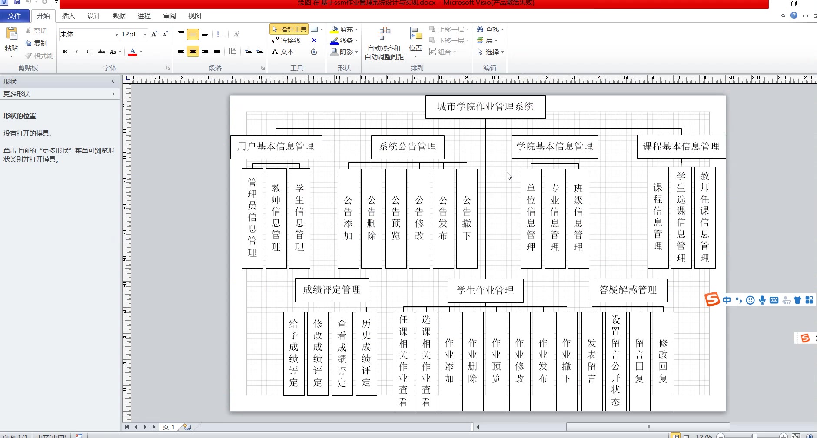Activate the Connector tool (连接线)

click(x=286, y=40)
